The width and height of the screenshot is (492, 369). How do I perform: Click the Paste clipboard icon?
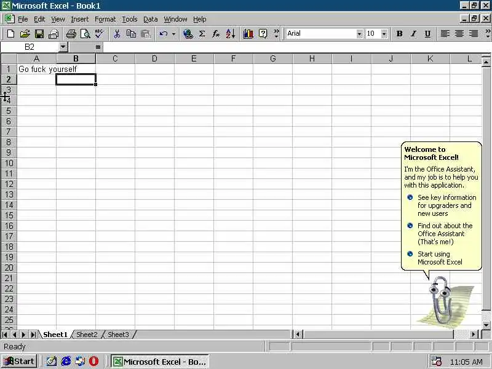click(x=146, y=34)
